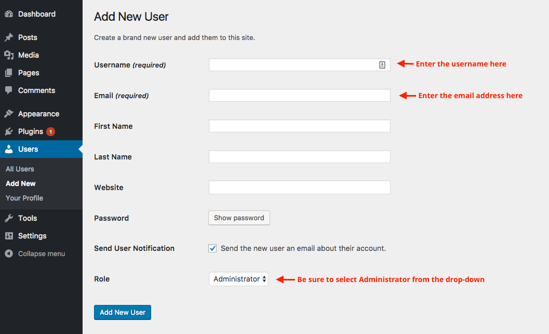
Task: Click the Plugins plug icon
Action: (9, 131)
